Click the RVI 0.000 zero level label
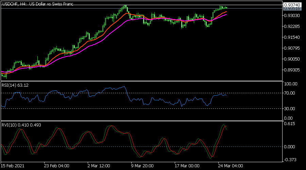This screenshot has width=306, height=170. pos(290,147)
